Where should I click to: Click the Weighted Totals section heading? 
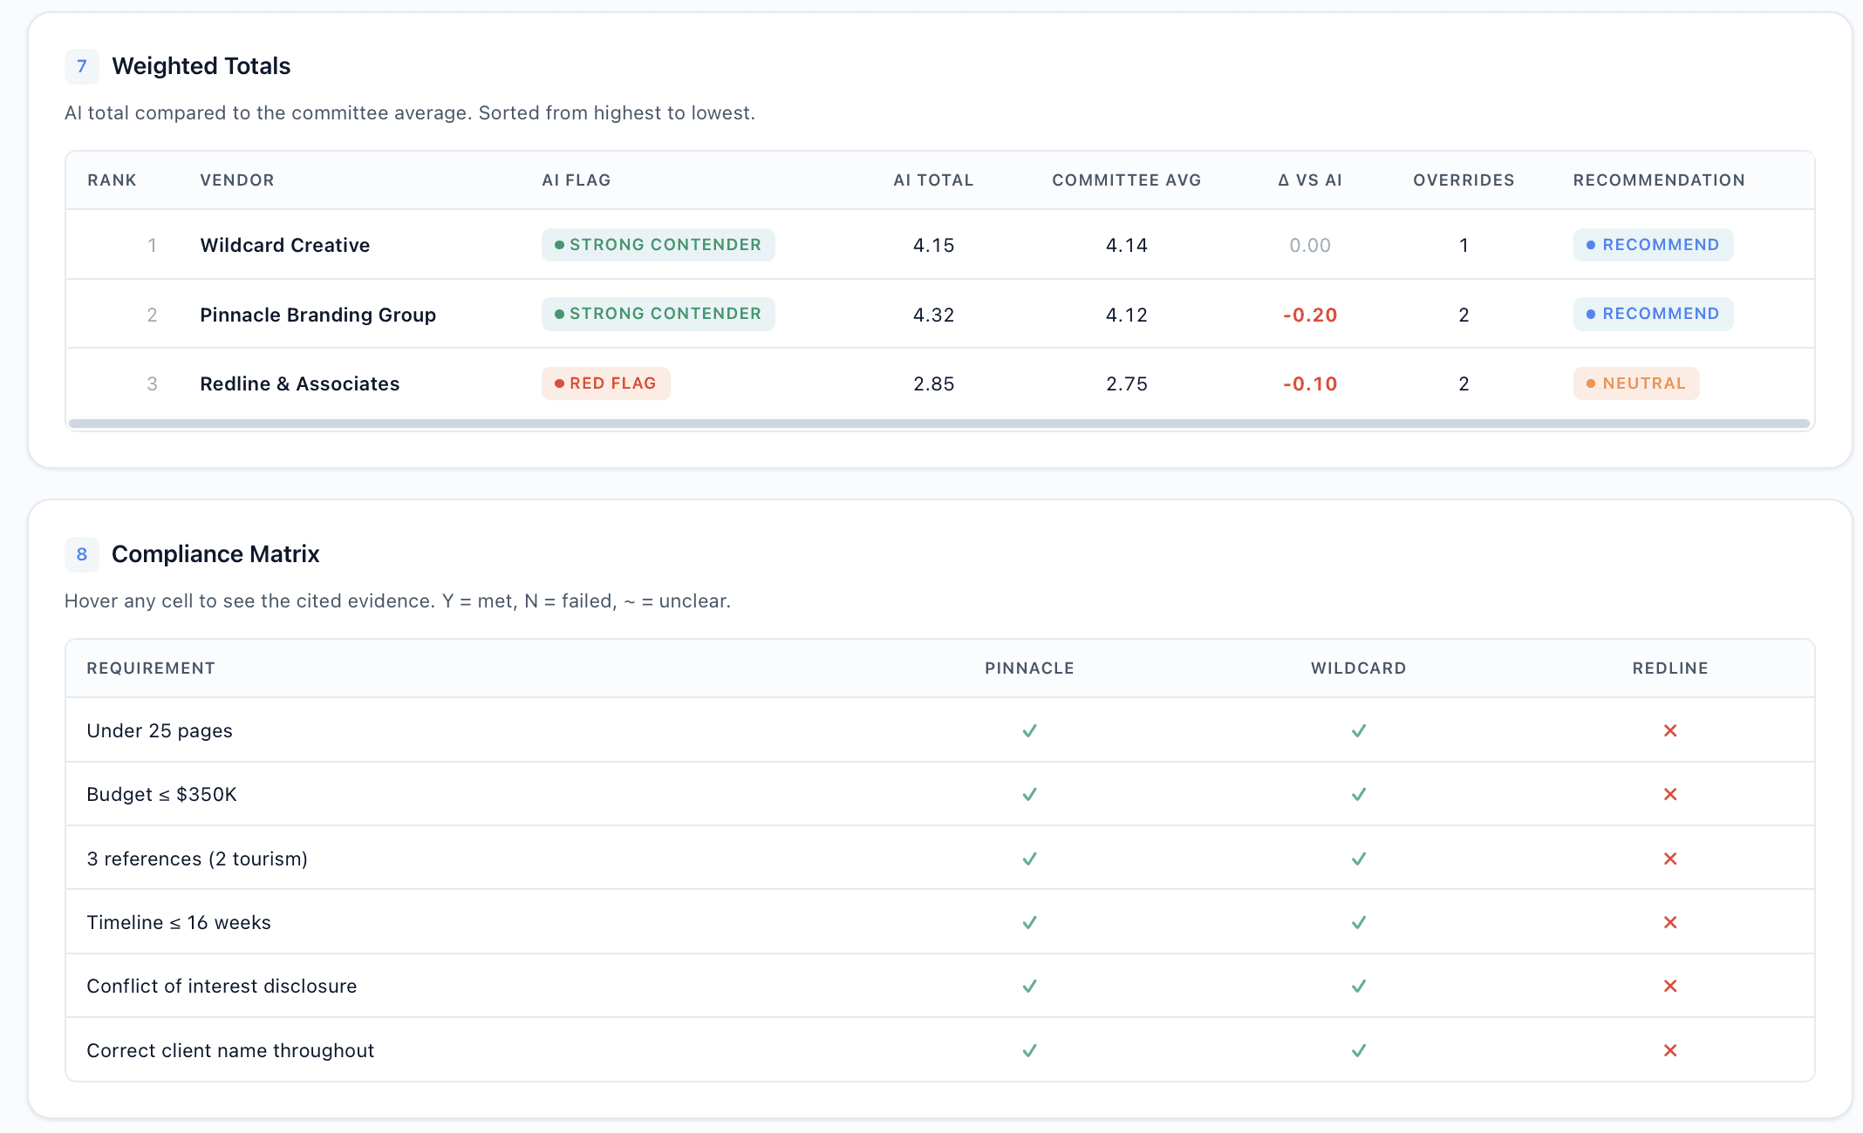tap(201, 66)
